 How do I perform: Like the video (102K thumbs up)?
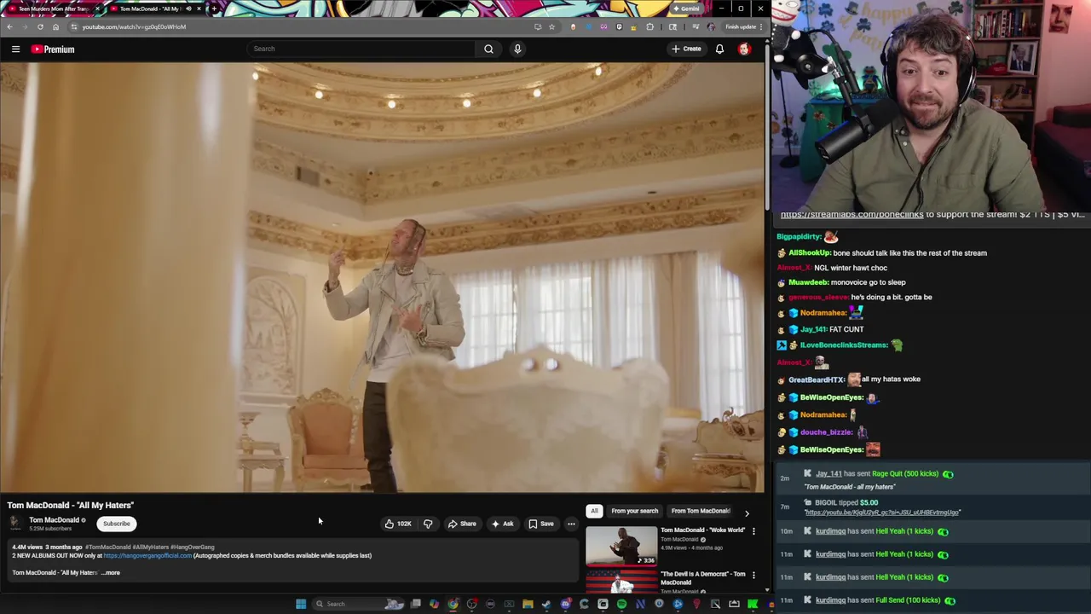coord(397,524)
